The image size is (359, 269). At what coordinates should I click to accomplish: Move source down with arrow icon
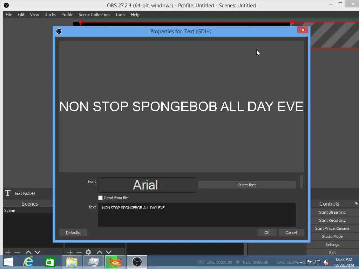(109, 252)
